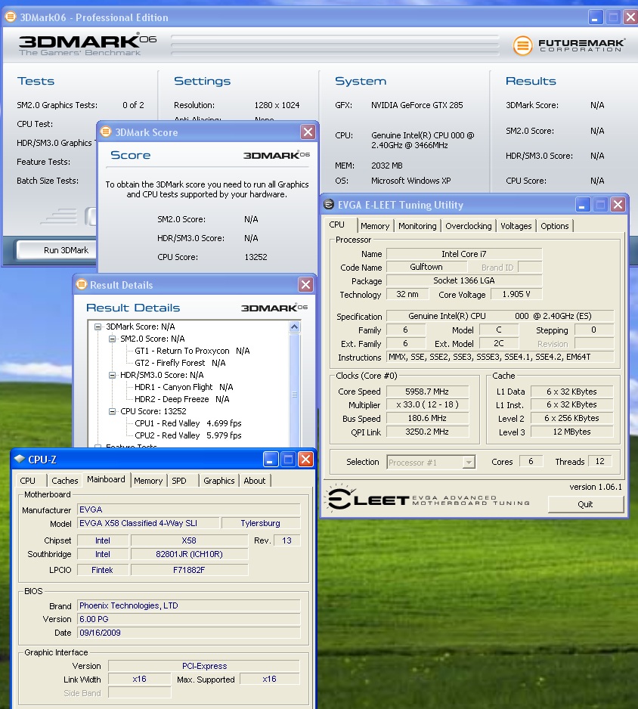The height and width of the screenshot is (709, 638).
Task: Minimize the 3DMark06 main window
Action: [596, 17]
